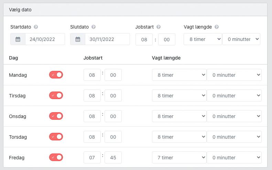Click the Slutdato field showing 30/11/2022
Image resolution: width=272 pixels, height=170 pixels.
coord(107,39)
